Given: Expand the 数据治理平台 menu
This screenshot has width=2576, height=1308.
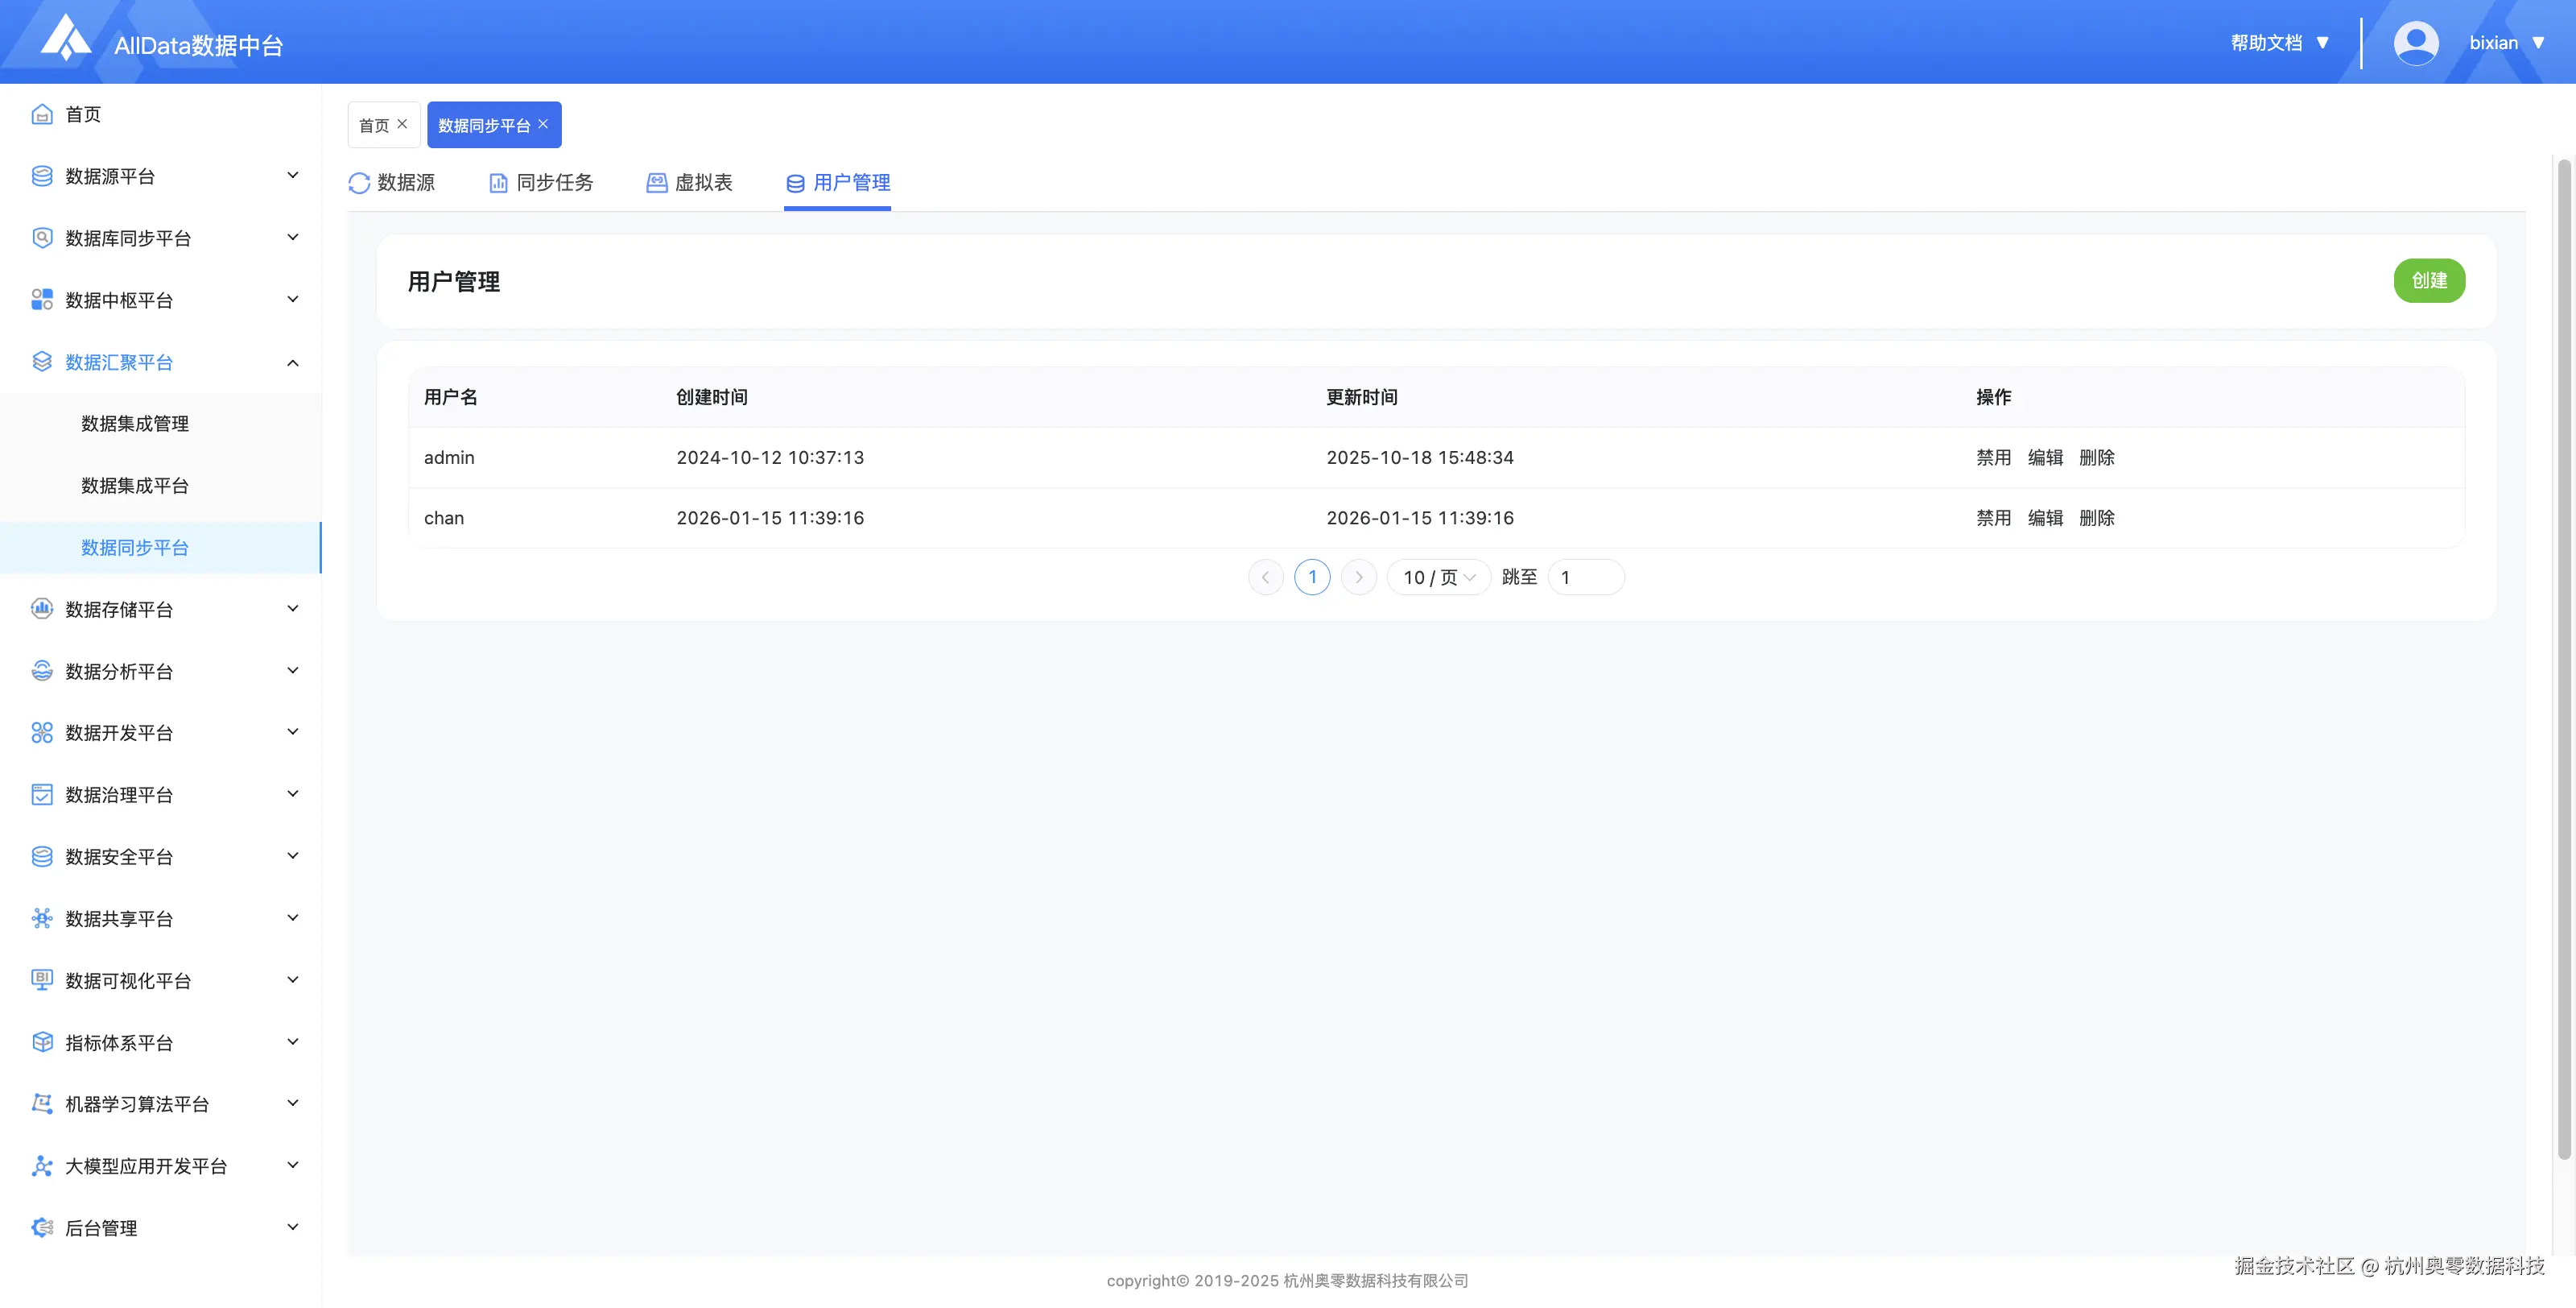Looking at the screenshot, I should click(292, 795).
